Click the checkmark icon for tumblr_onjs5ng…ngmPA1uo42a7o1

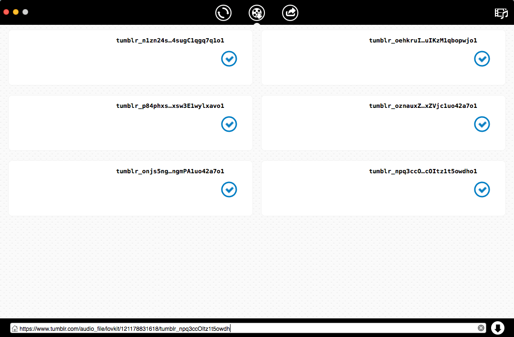point(229,189)
